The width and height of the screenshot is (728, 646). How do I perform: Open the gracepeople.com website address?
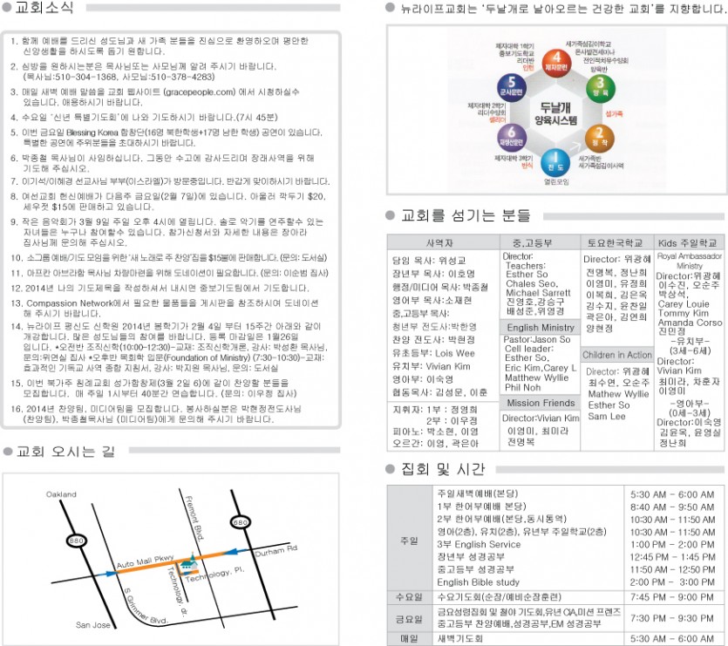pyautogui.click(x=200, y=92)
